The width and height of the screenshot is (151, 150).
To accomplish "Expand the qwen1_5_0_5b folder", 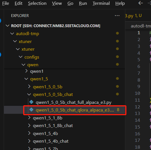I will [29, 87].
